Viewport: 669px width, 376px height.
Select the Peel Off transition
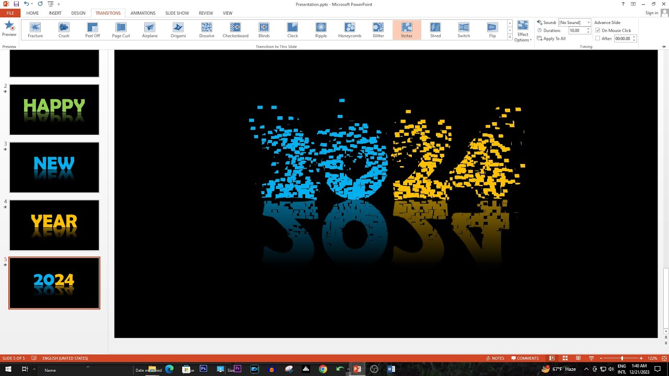click(93, 30)
